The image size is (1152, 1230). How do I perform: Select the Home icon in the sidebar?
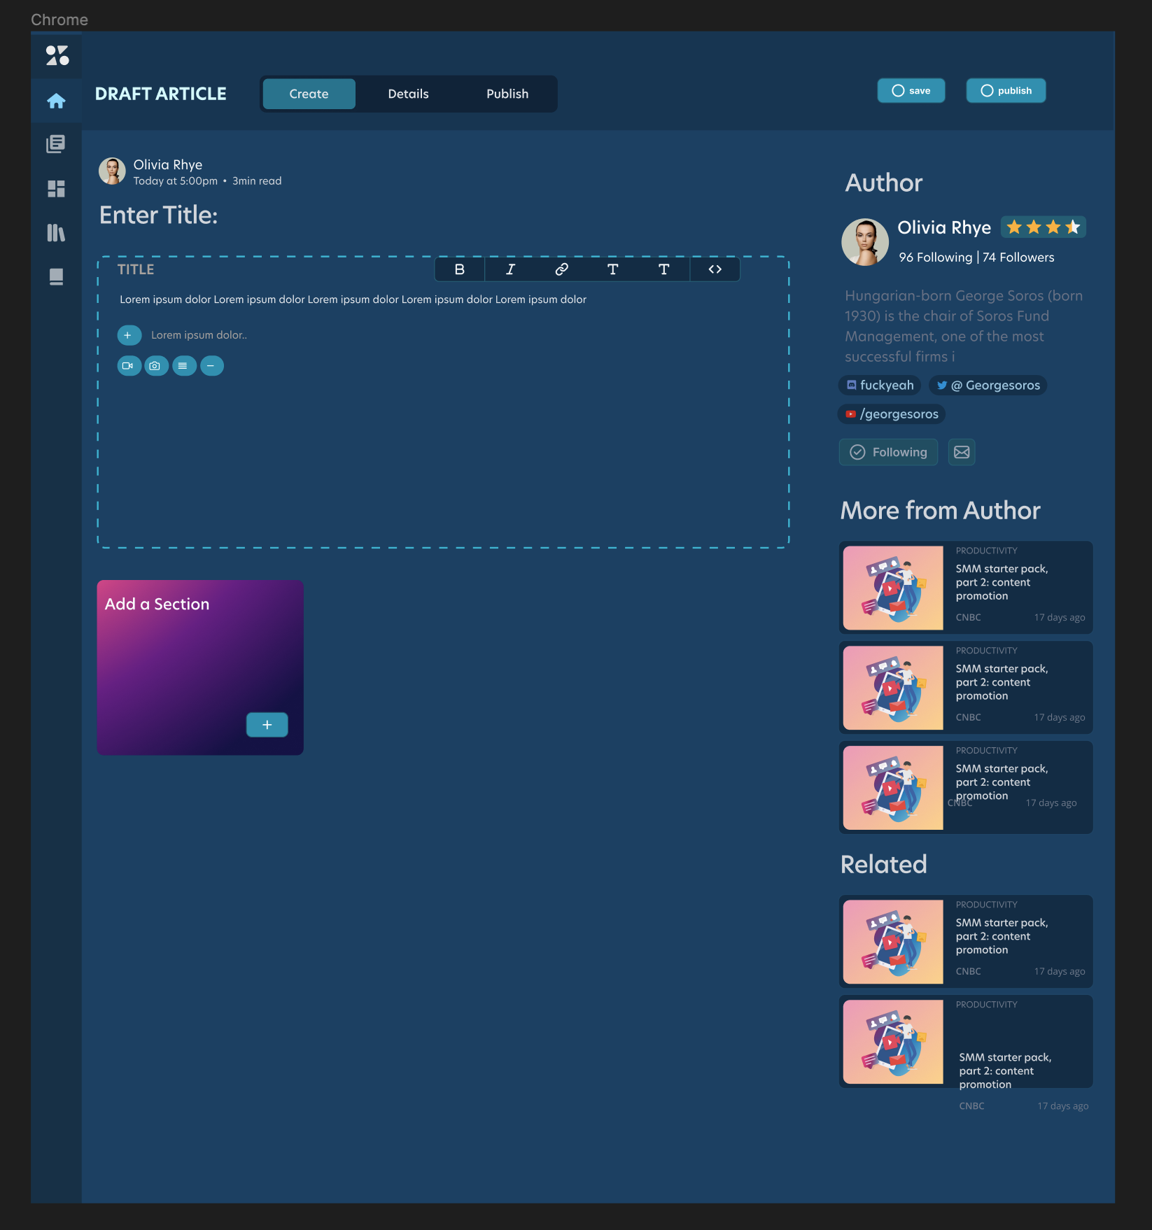click(56, 100)
